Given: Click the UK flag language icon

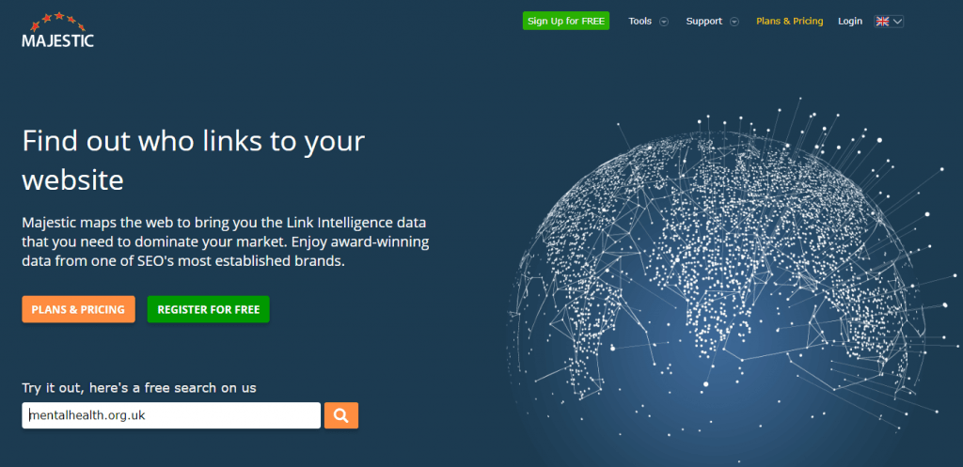Looking at the screenshot, I should click(882, 22).
